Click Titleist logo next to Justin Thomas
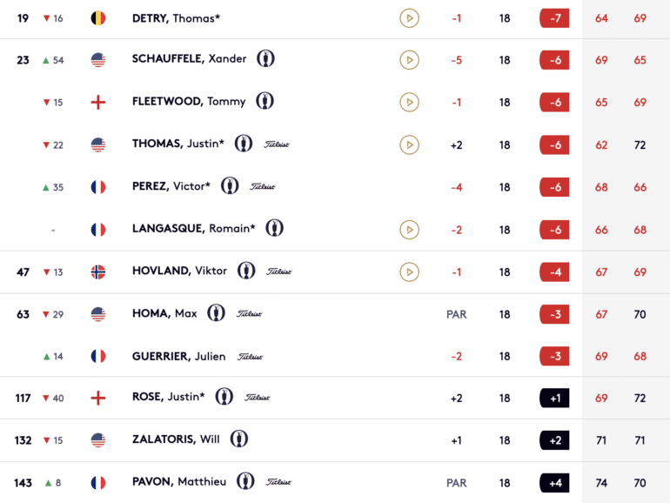 click(277, 144)
